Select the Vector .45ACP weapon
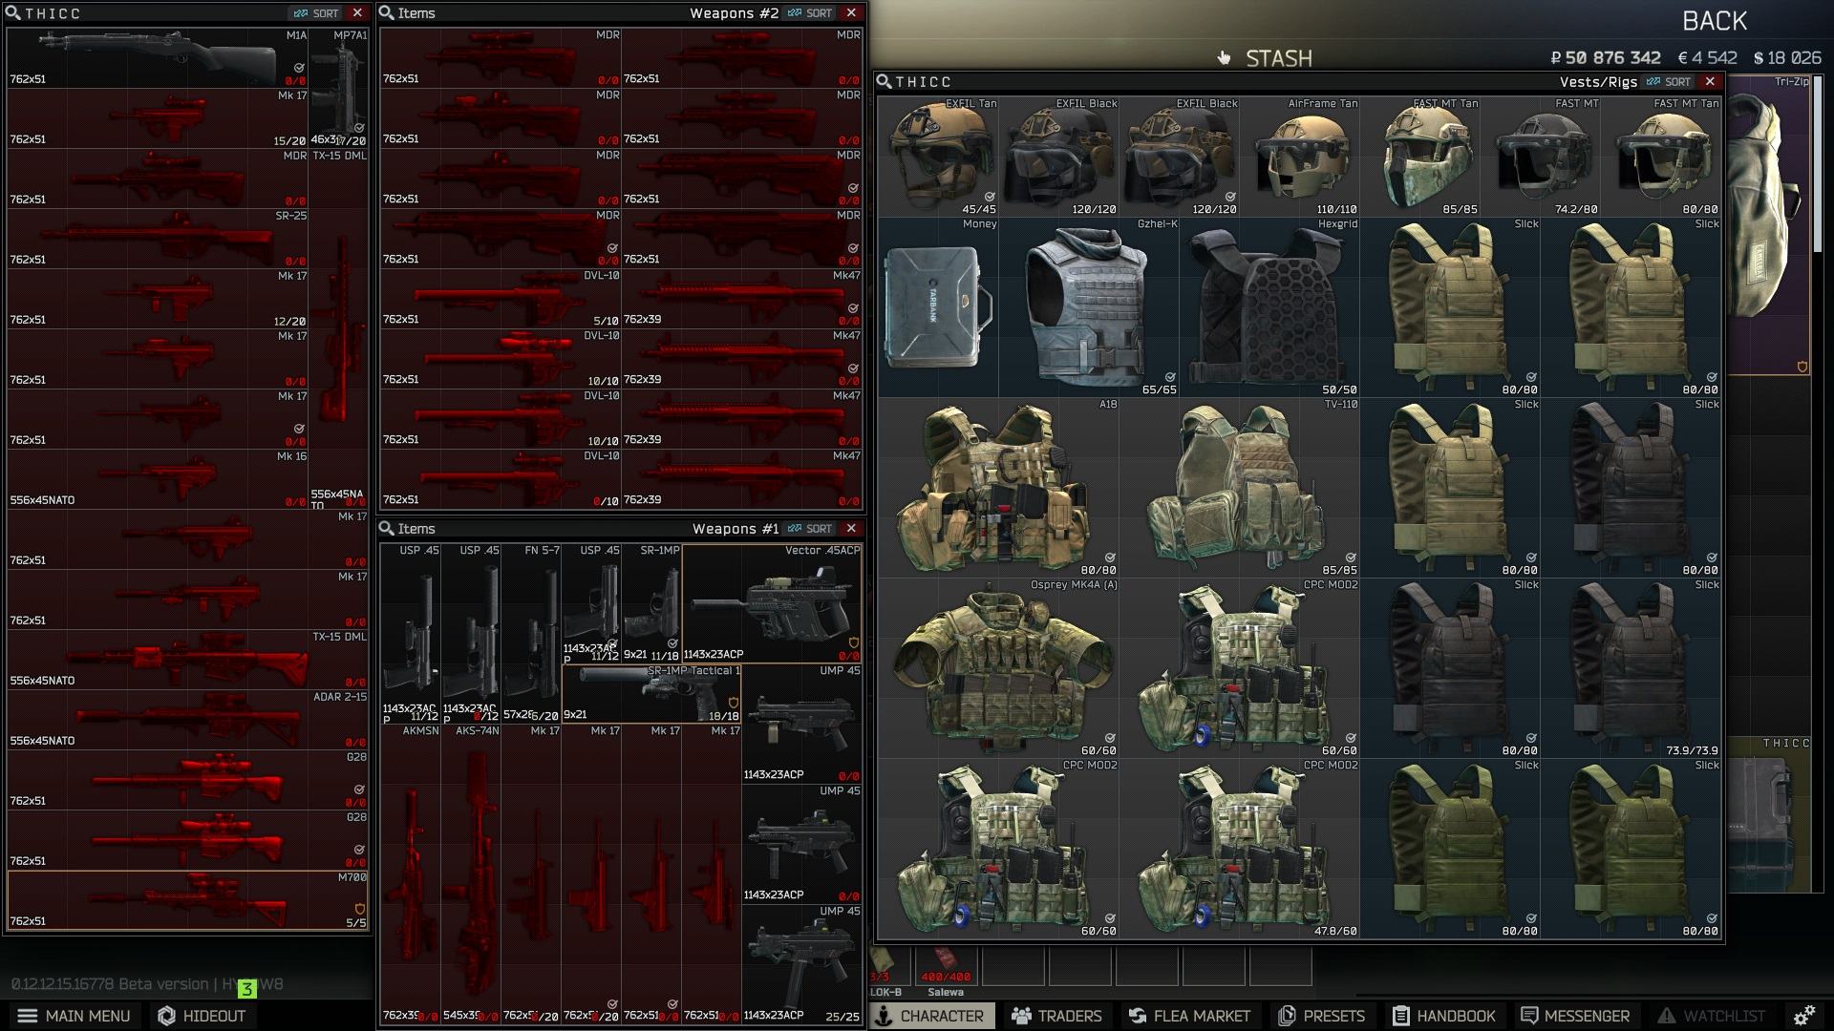 pos(772,603)
